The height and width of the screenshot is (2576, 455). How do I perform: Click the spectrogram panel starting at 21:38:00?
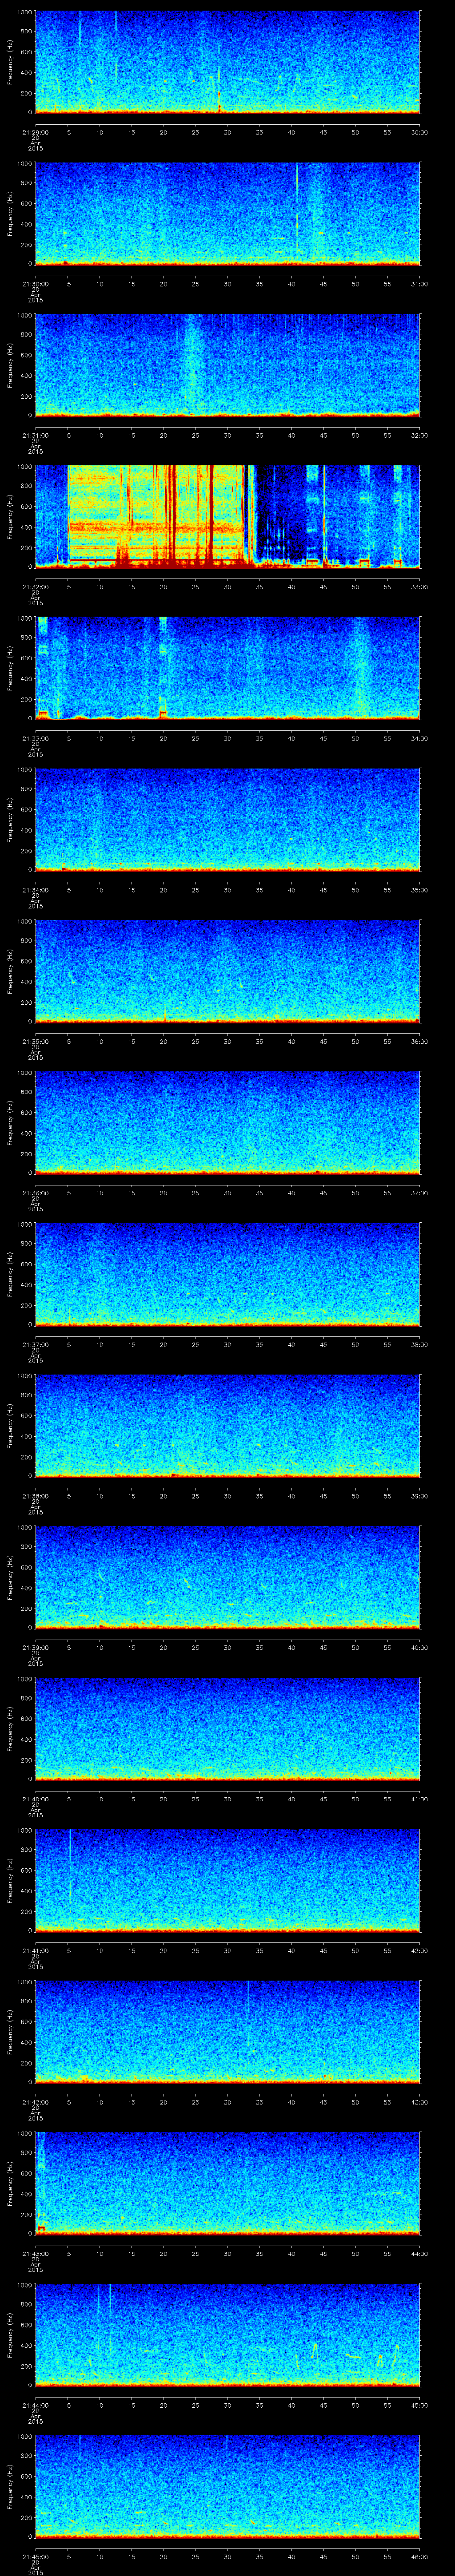pos(227,1425)
